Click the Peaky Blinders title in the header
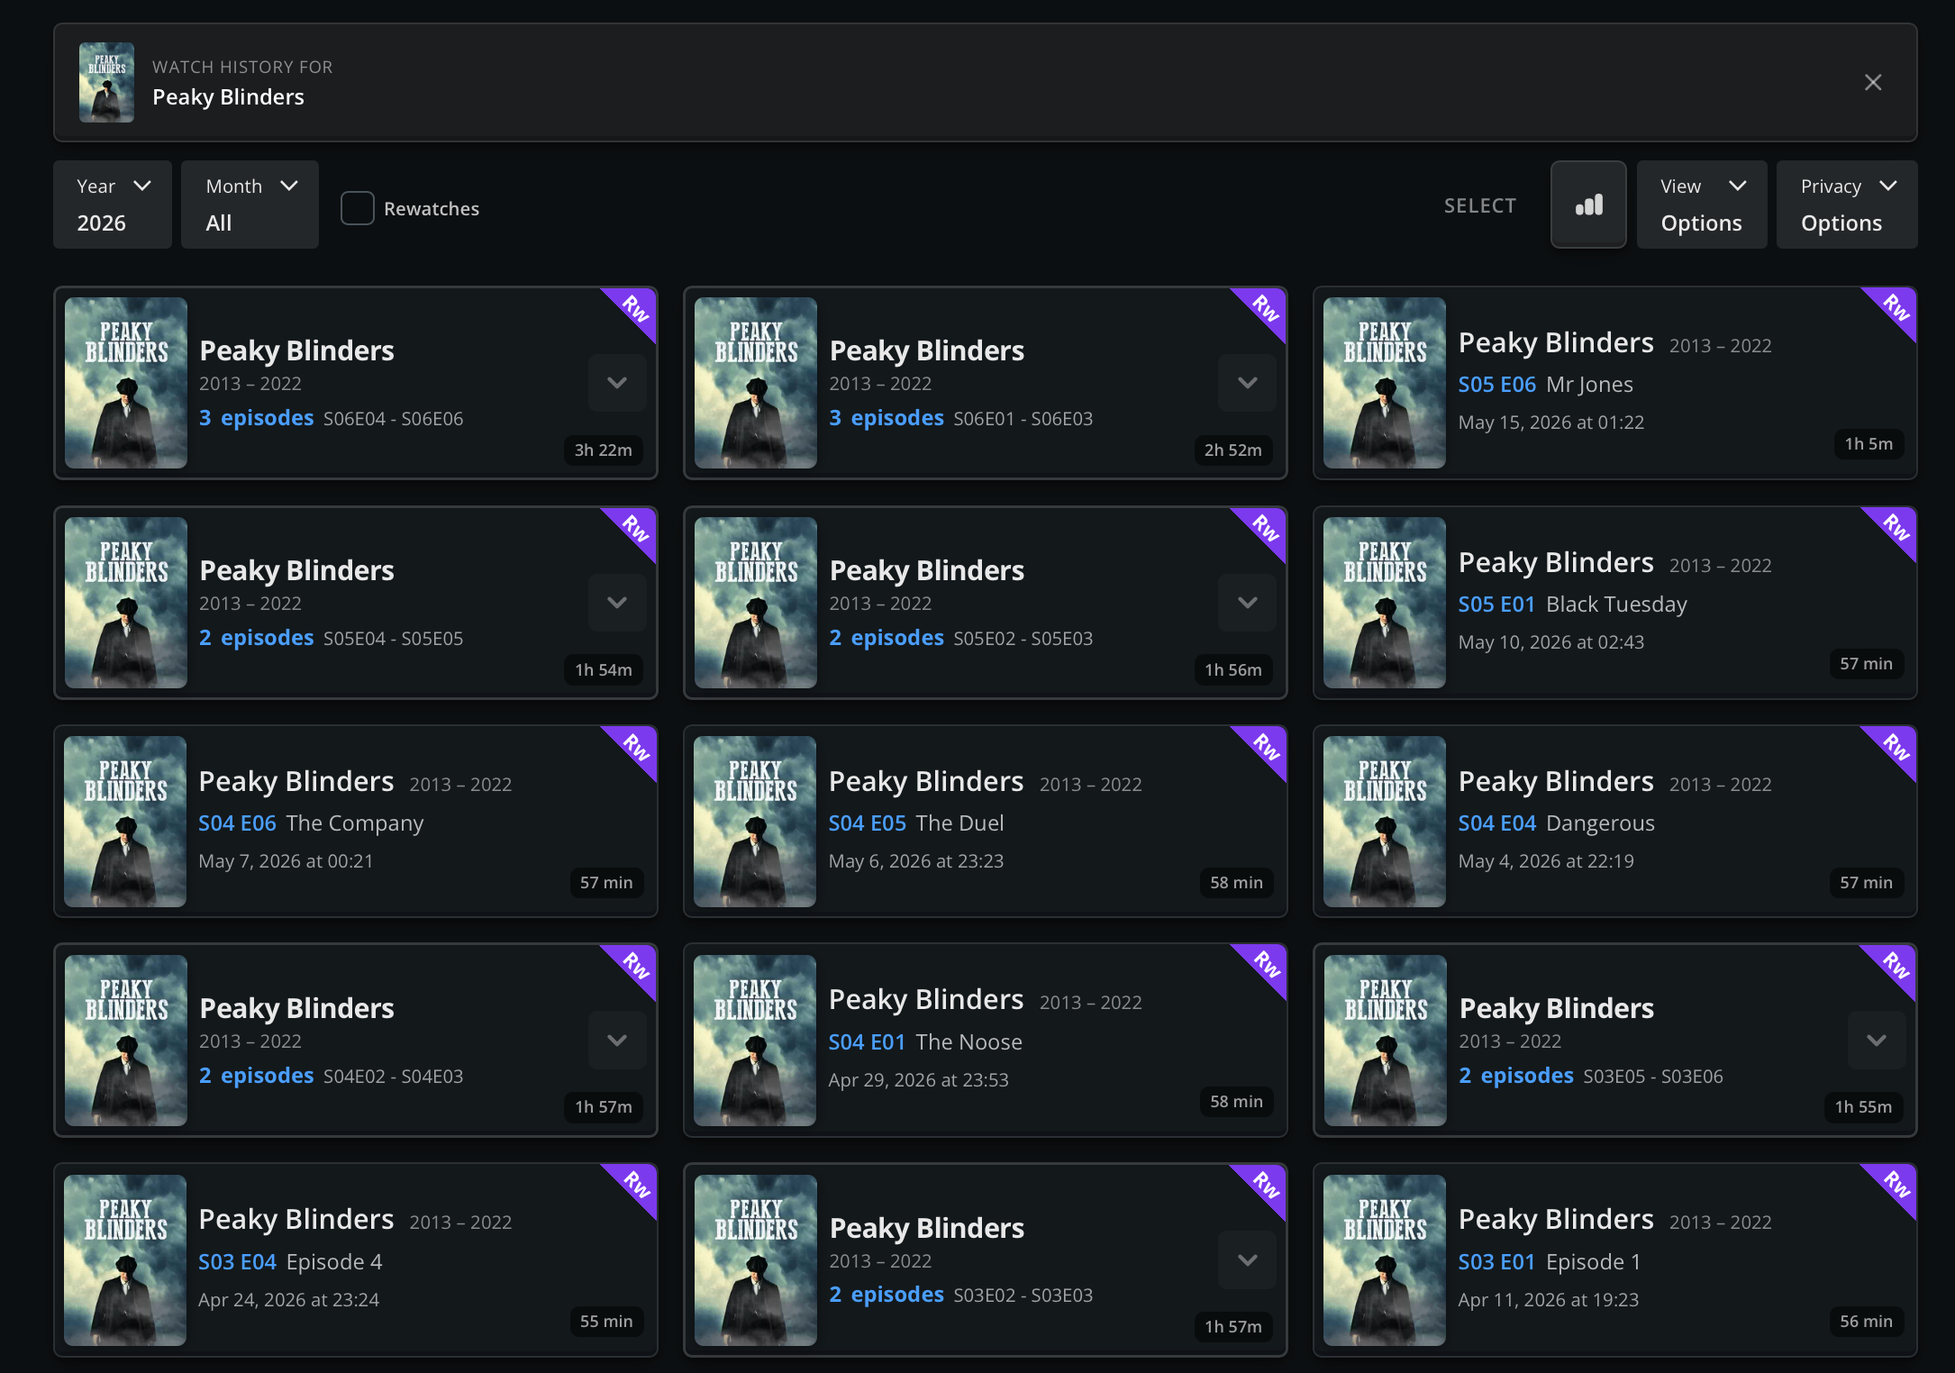 click(x=228, y=97)
